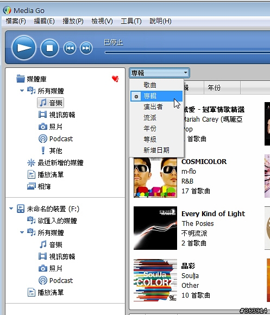The image size is (270, 315).
Task: Open device 音樂 music note icon
Action: tap(43, 244)
